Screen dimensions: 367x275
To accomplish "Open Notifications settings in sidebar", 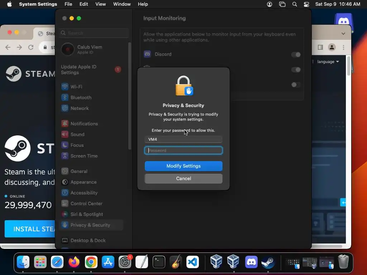I will 91,124.
